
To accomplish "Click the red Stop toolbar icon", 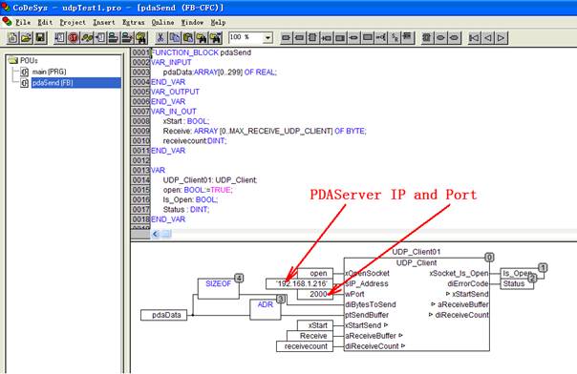I will click(x=74, y=37).
